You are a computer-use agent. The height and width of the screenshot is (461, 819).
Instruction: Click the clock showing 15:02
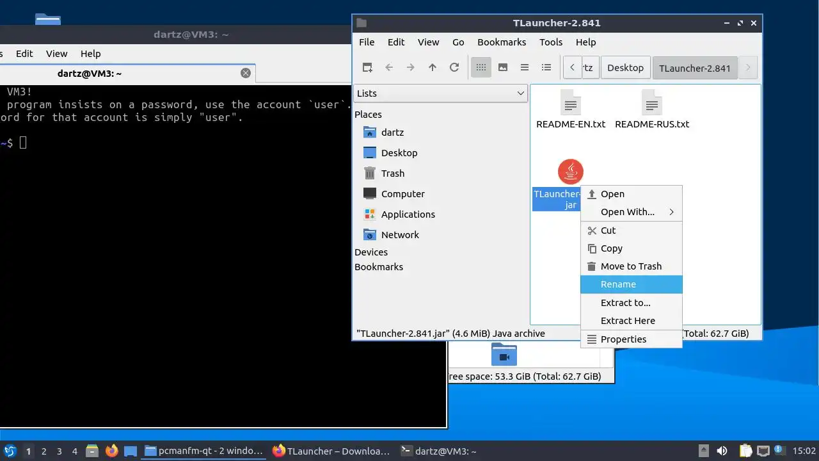[804, 451]
